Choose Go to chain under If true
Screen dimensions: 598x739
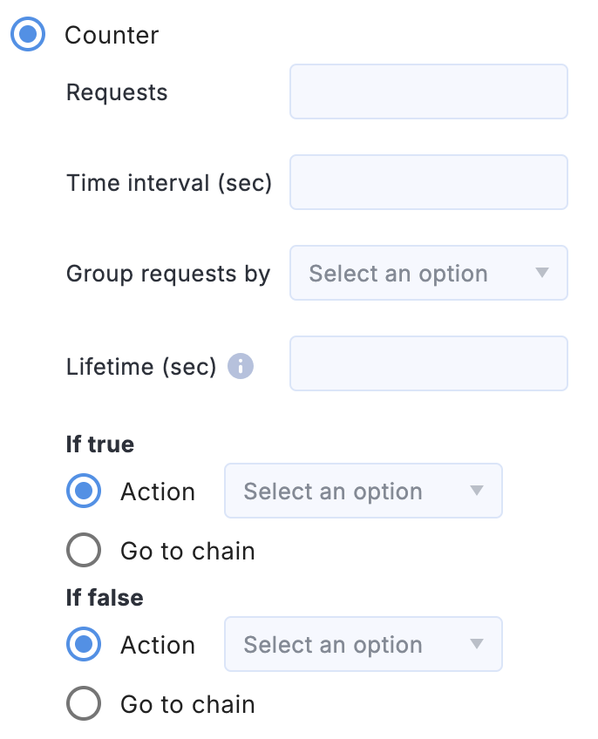click(84, 550)
